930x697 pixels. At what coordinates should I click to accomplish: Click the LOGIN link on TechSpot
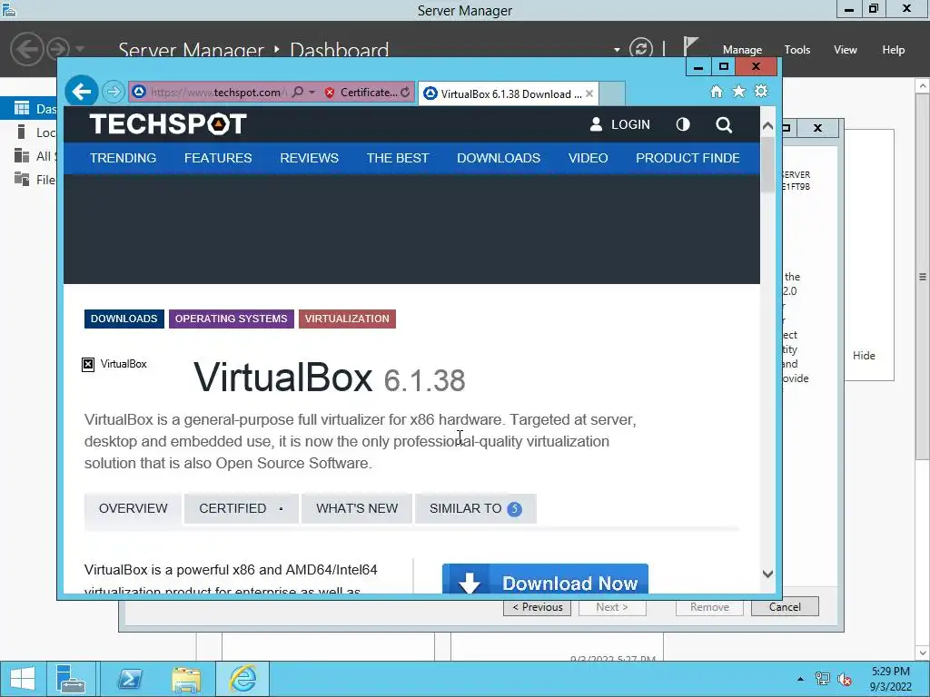(620, 124)
